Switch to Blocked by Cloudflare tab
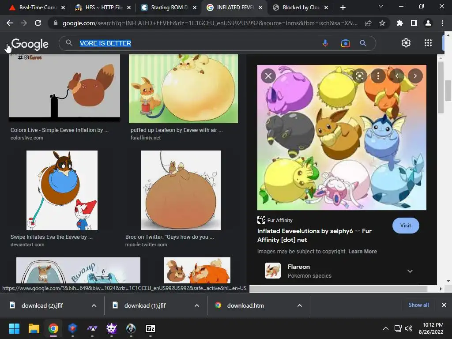The height and width of the screenshot is (339, 452). tap(301, 8)
